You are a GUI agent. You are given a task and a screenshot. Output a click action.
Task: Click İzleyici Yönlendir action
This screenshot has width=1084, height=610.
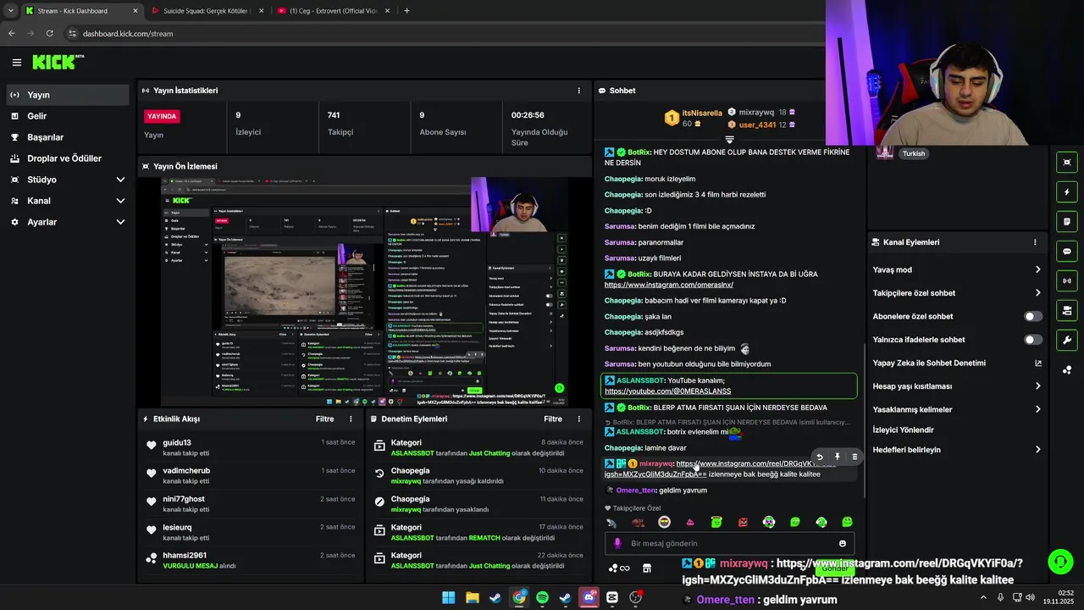click(903, 430)
